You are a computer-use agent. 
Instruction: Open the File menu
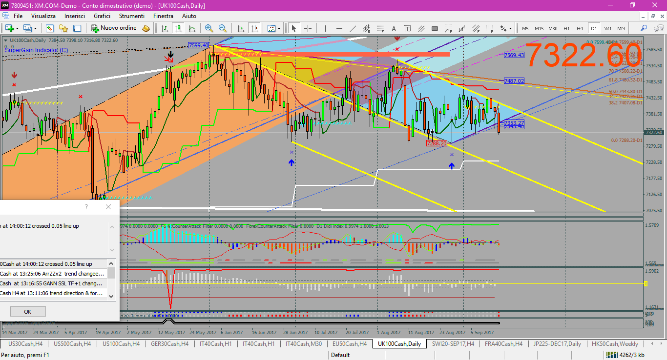(x=18, y=16)
